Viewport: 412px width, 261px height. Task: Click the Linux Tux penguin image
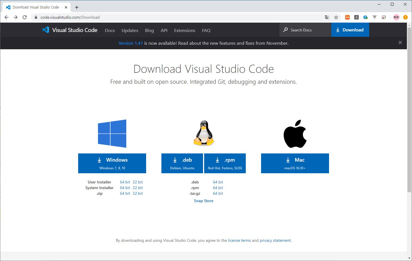204,133
